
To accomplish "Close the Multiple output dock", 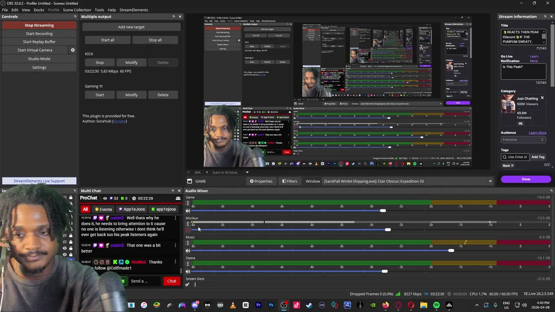I will coord(180,16).
